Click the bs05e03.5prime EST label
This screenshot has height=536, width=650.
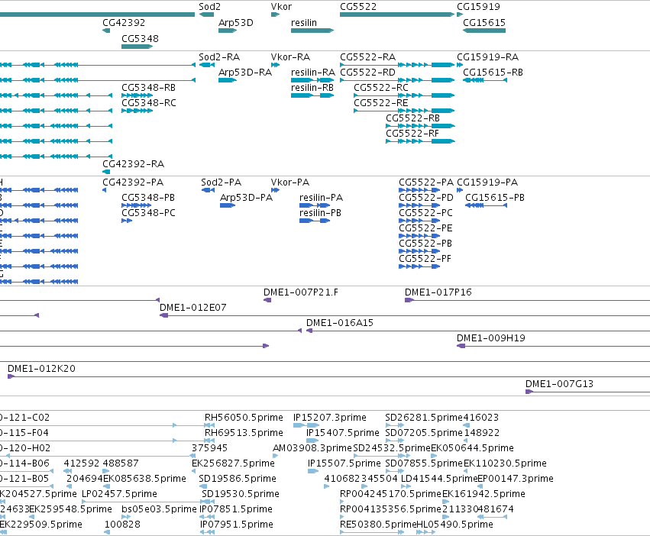pyautogui.click(x=159, y=509)
